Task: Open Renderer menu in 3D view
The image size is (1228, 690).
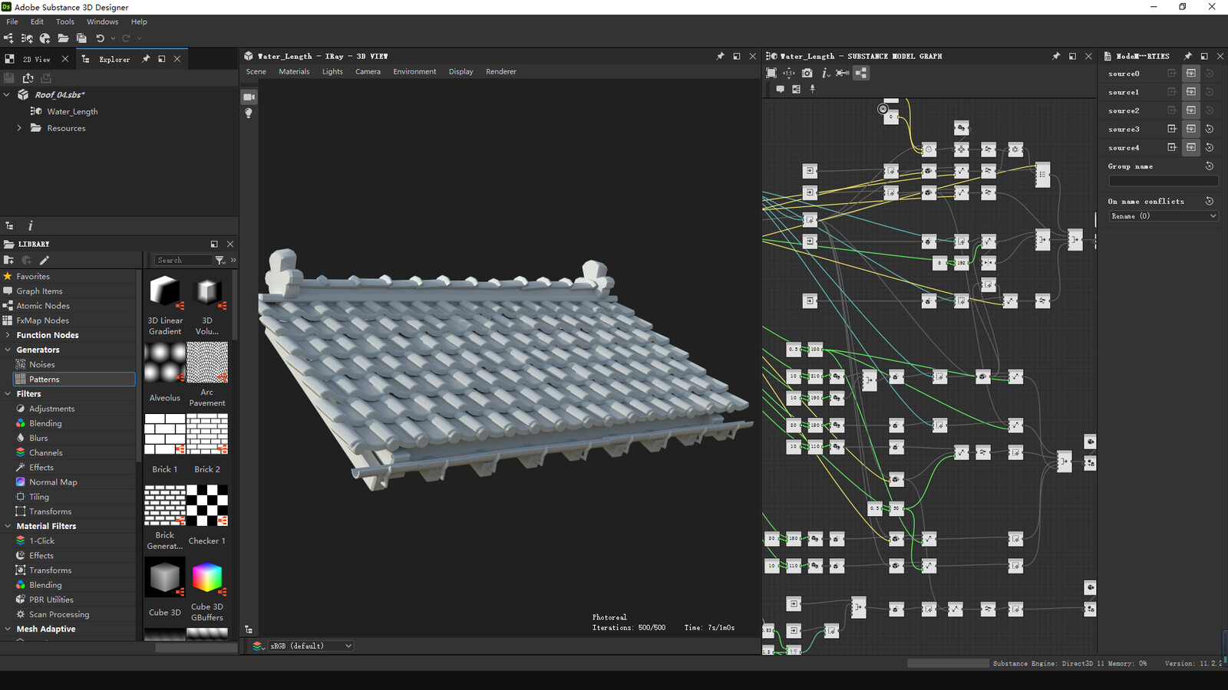Action: pos(501,71)
